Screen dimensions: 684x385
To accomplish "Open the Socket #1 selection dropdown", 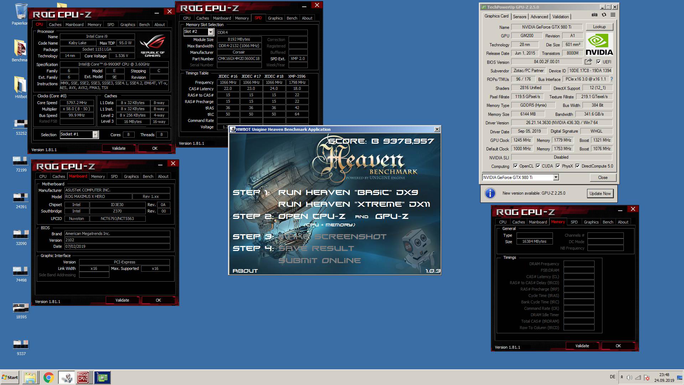I will coord(95,134).
